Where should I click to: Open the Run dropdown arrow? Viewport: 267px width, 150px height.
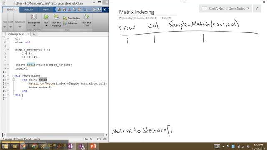tap(46, 25)
